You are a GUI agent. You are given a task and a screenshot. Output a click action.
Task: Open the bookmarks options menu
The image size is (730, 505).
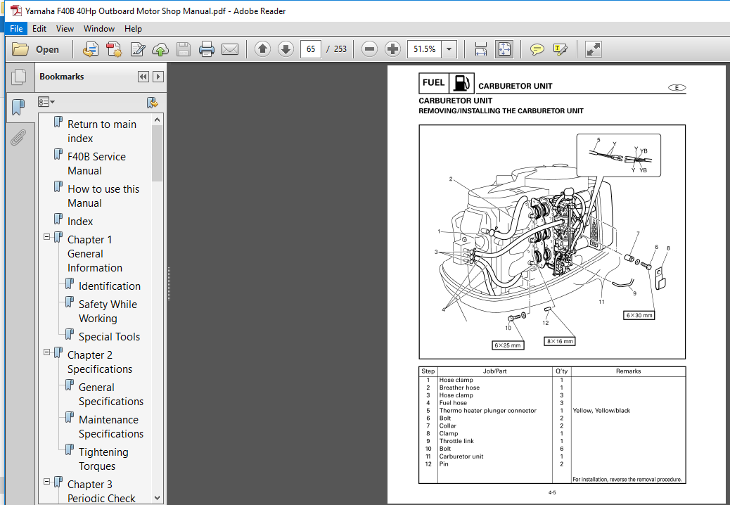coord(46,102)
